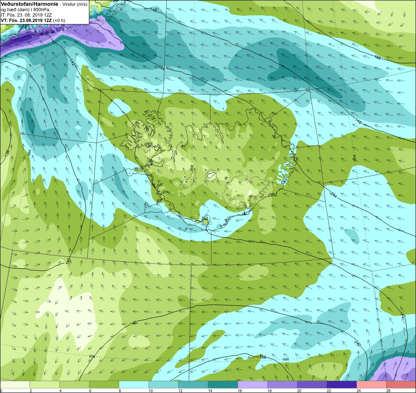416x393 pixels.
Task: Click legend scale number '24'
Action: pyautogui.click(x=359, y=391)
